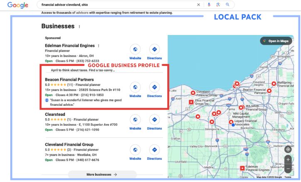Zoom in on the map

288,160
